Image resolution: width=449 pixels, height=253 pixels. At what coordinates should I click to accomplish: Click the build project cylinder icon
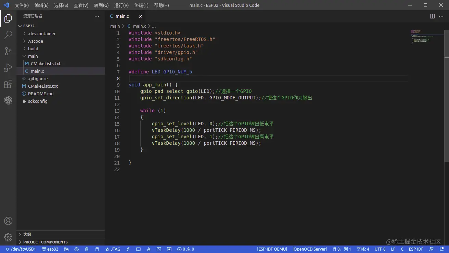point(97,249)
